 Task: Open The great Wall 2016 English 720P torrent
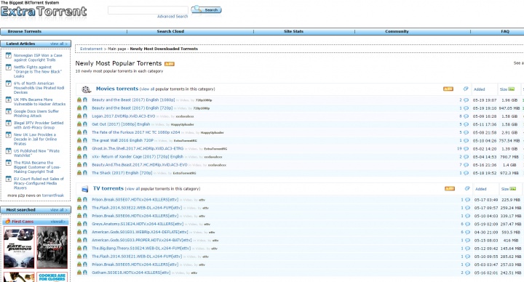click(x=123, y=140)
